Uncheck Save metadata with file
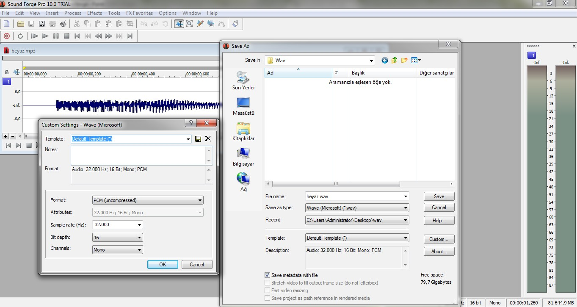Viewport: 577px width, 307px height. (267, 275)
